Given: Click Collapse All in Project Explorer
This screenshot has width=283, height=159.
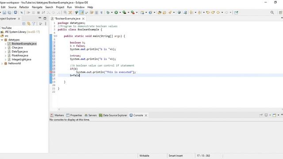Looking at the screenshot, I should tap(24, 23).
